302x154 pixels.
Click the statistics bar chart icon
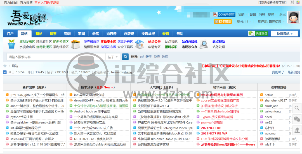click(5, 72)
